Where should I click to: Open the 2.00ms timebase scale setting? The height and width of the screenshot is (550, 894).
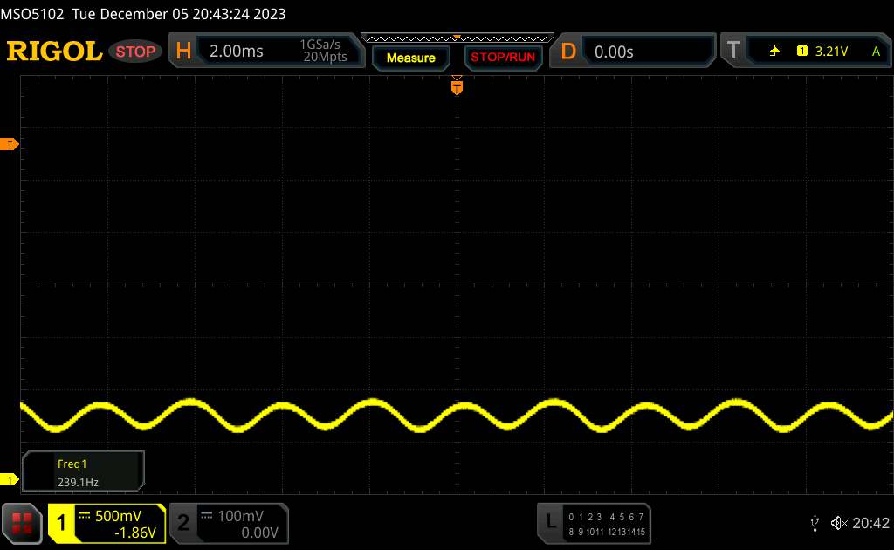(x=237, y=52)
